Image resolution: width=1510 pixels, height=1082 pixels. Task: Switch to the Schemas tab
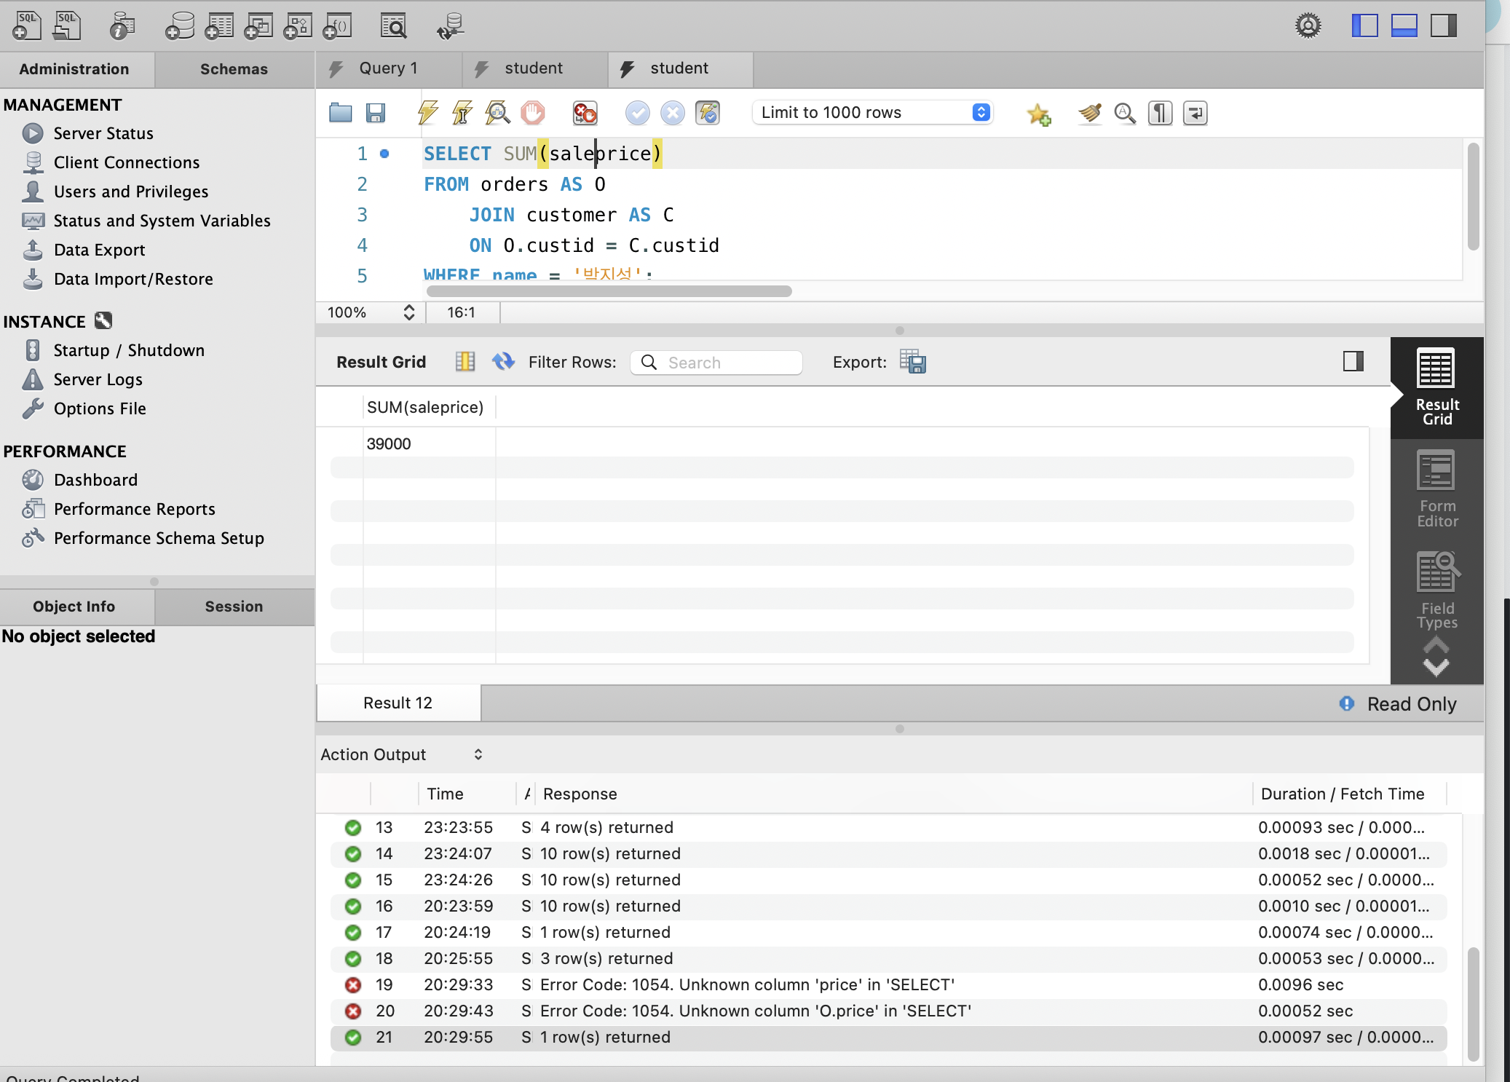(x=234, y=69)
